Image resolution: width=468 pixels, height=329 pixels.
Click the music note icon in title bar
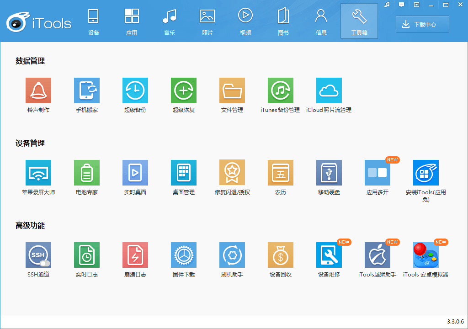[x=387, y=5]
